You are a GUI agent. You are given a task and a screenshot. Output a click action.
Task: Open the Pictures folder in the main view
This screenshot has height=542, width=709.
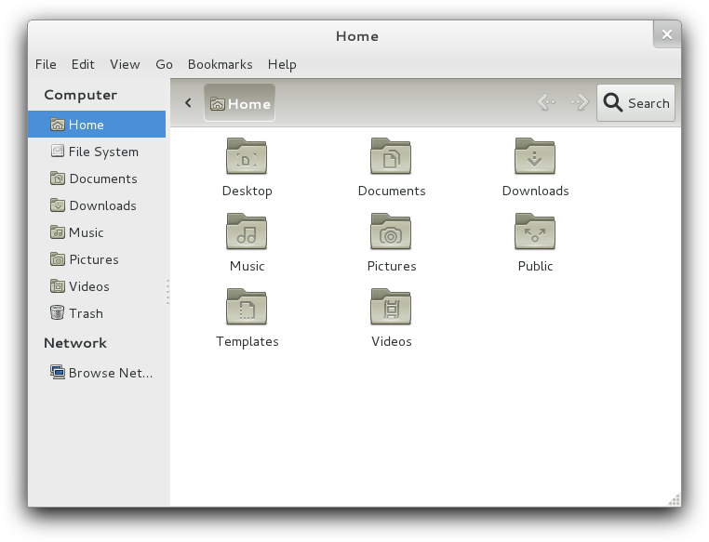[391, 231]
